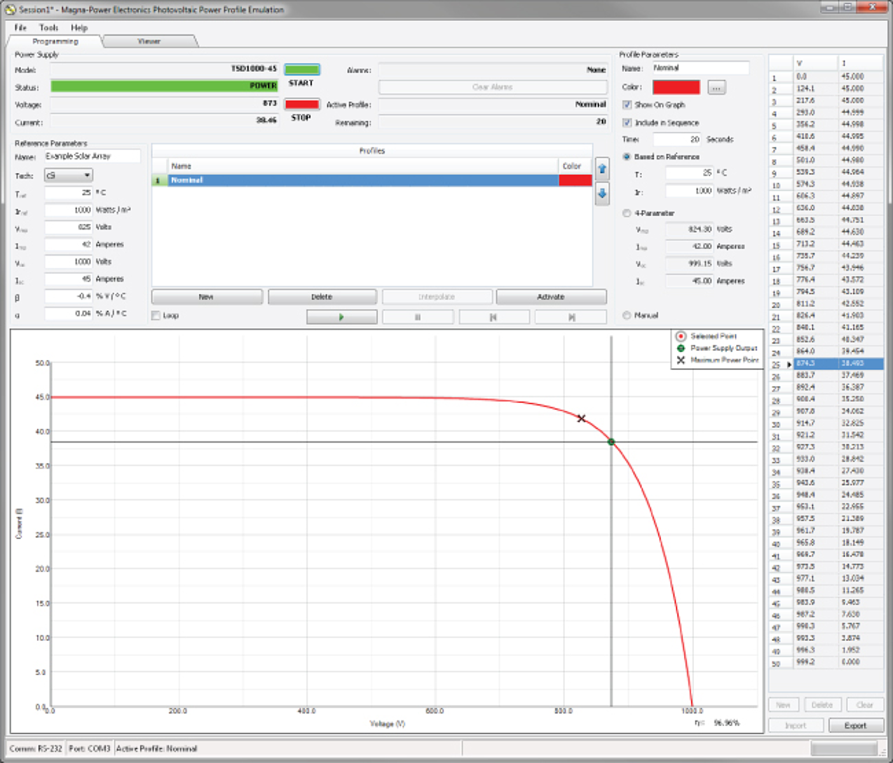Image resolution: width=893 pixels, height=763 pixels.
Task: Select Based on Reference radio option
Action: tap(627, 156)
